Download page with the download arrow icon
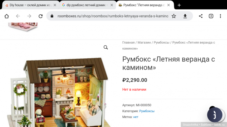227x127 pixels. [x=185, y=16]
